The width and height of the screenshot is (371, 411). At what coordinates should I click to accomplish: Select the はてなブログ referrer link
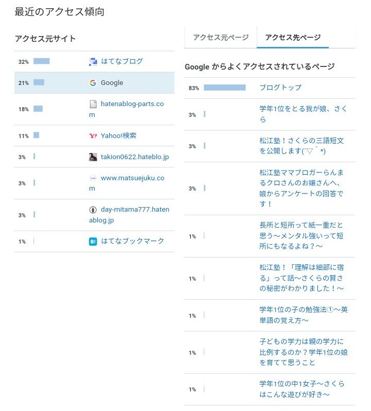click(122, 62)
